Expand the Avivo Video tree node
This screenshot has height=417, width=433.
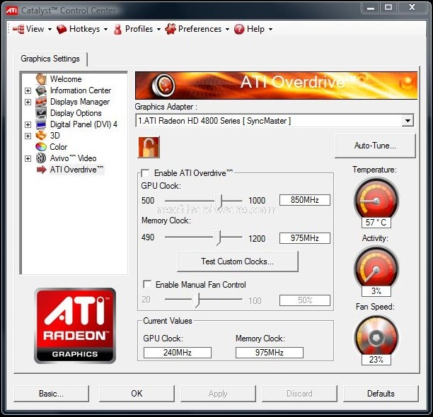(x=28, y=158)
